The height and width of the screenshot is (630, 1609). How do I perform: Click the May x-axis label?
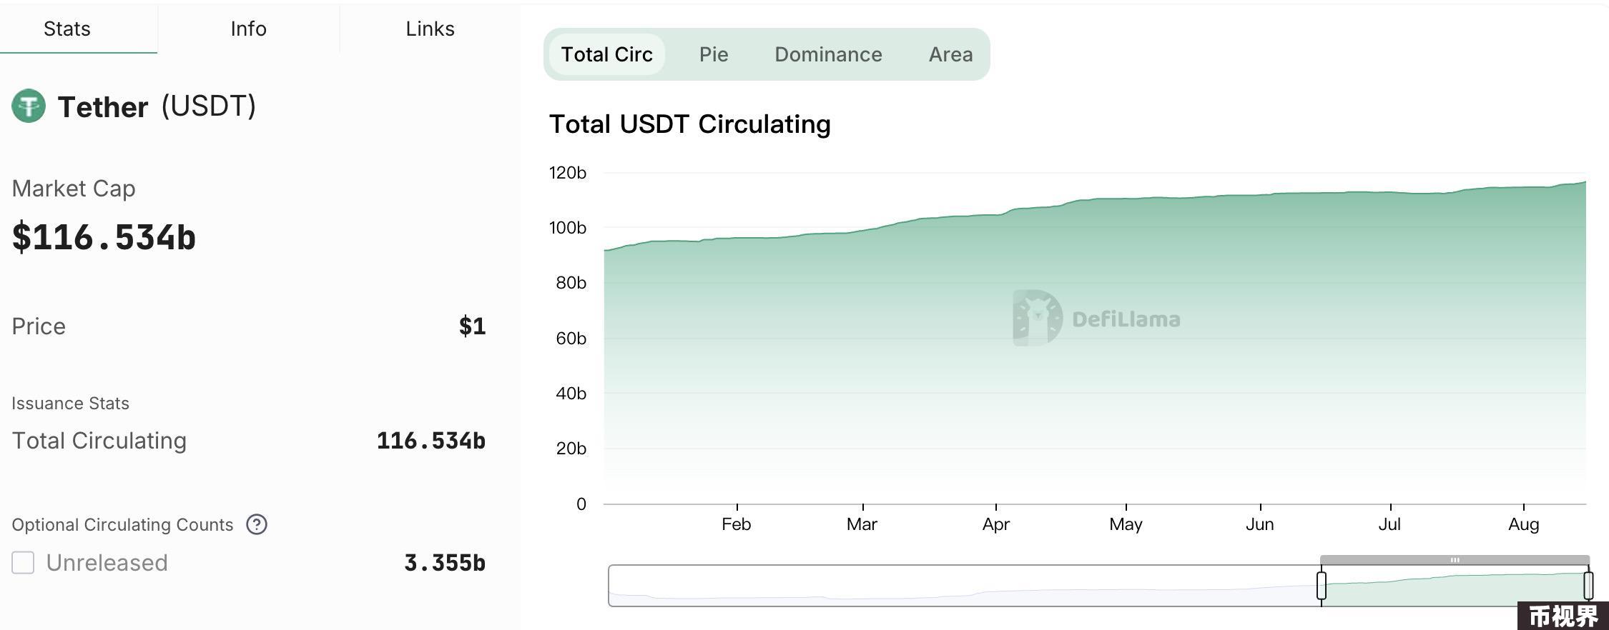pos(1126,524)
